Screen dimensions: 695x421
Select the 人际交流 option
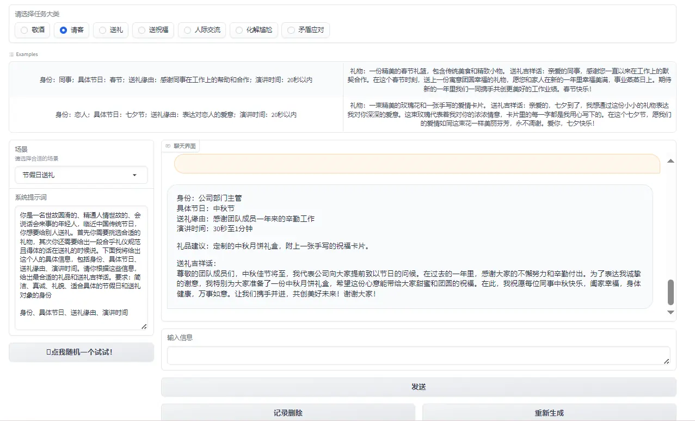[187, 30]
